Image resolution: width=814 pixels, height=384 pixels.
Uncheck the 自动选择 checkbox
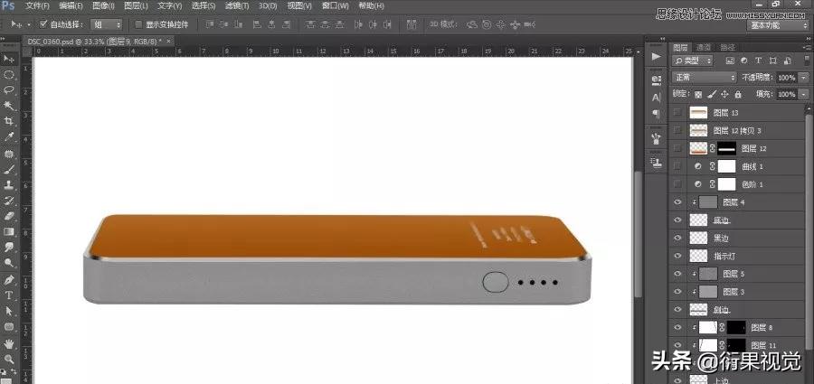[x=43, y=24]
